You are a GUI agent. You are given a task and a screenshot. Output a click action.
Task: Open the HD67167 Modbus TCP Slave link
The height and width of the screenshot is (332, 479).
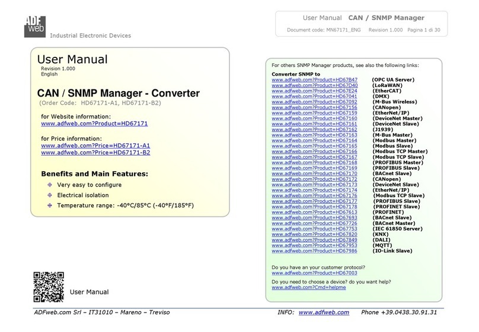314,157
